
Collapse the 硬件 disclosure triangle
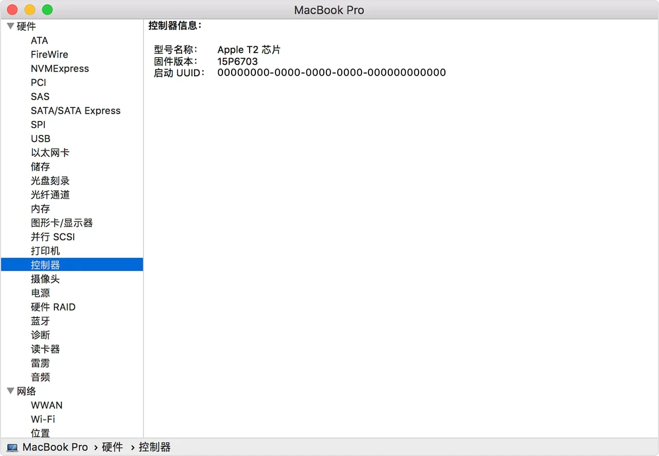pos(10,26)
